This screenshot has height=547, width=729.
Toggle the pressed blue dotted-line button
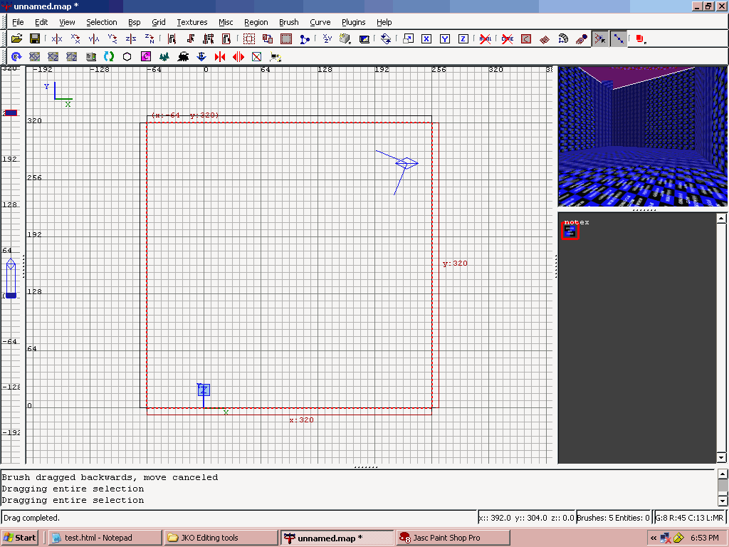point(619,39)
